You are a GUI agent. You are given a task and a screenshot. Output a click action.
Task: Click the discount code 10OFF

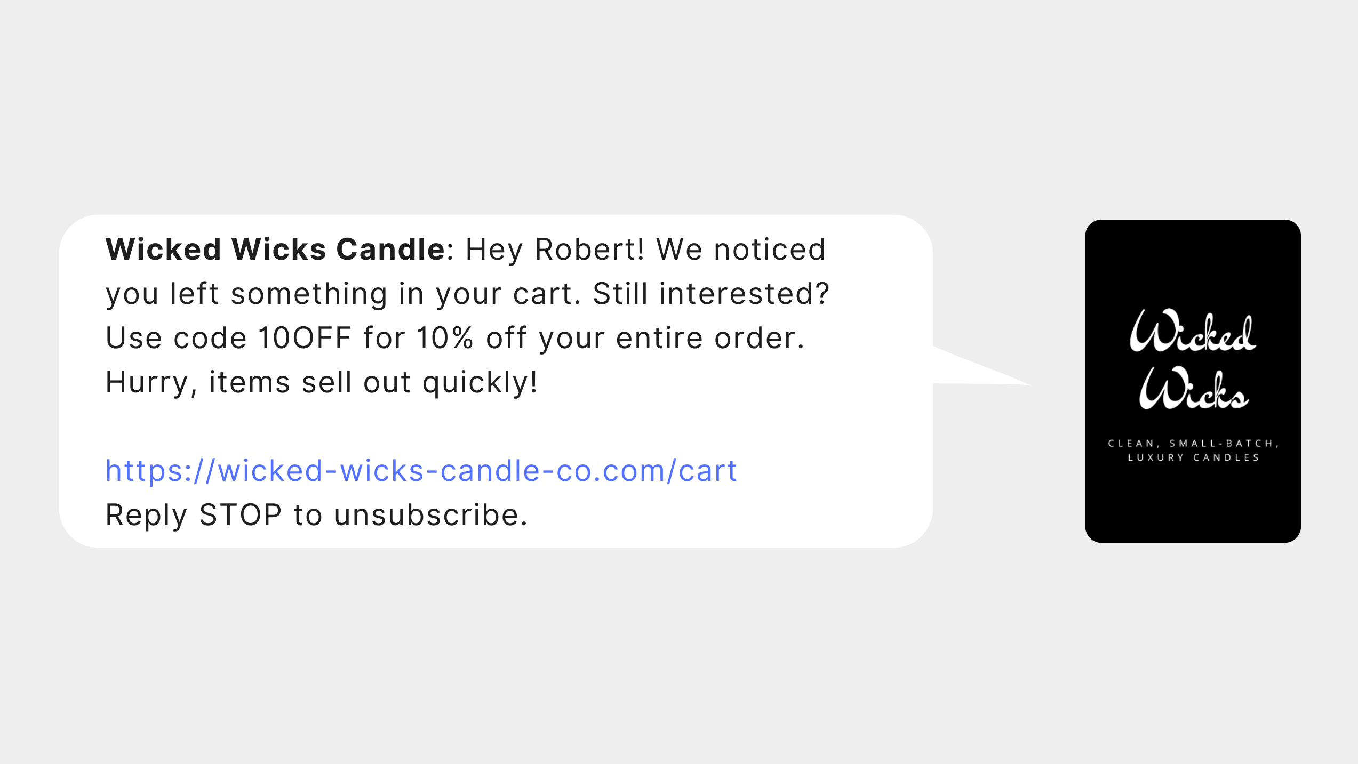coord(305,338)
